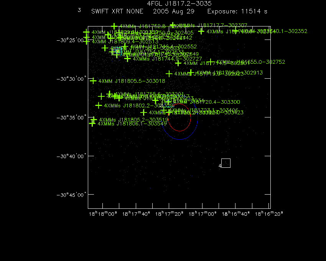Screen dimensions: 326x261
Task: Click the cross marker for 4XMMs J181802.2-303329
Action: 99,105
